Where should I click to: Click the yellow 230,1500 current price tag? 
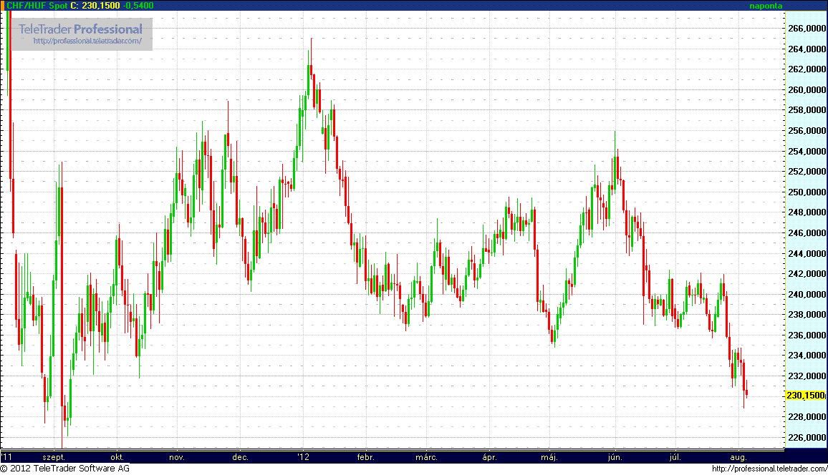804,396
